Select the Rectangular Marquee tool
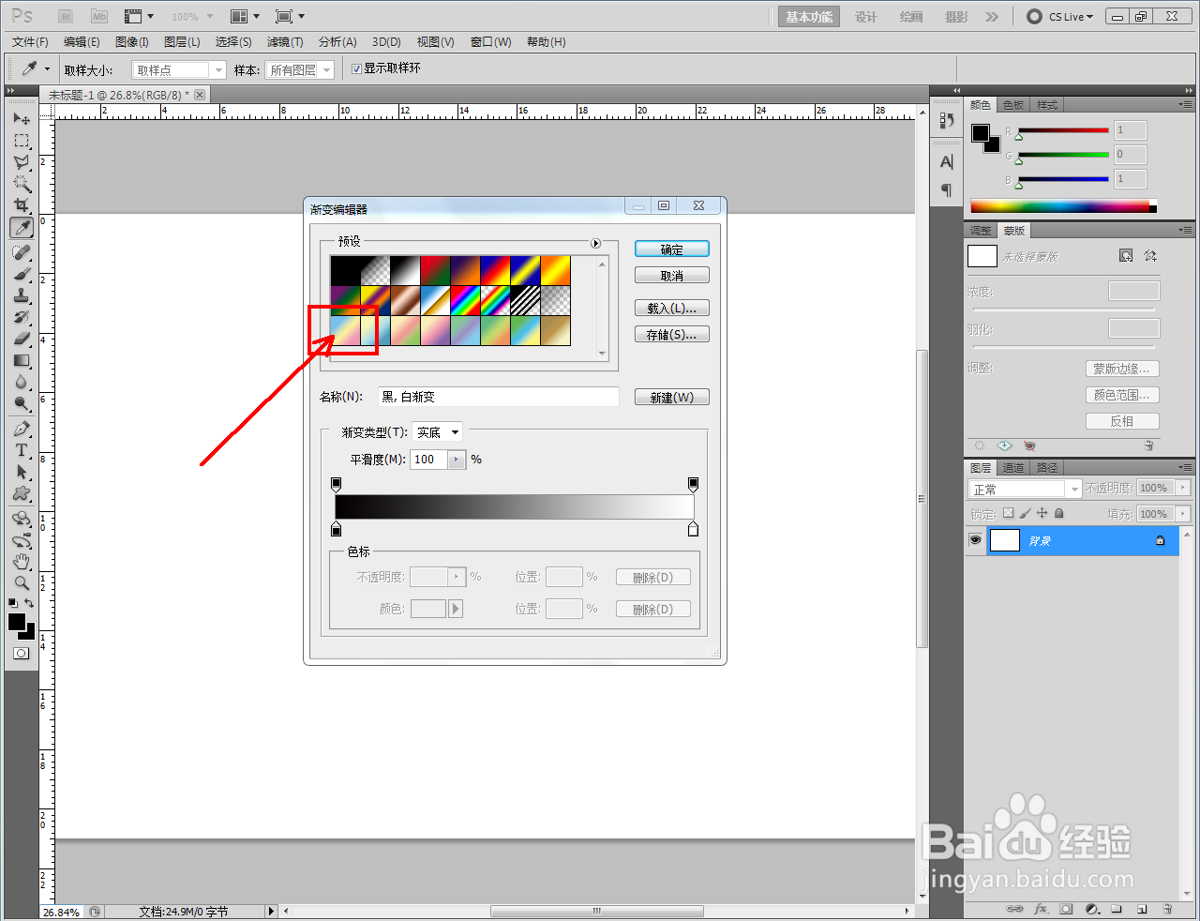 [x=22, y=141]
